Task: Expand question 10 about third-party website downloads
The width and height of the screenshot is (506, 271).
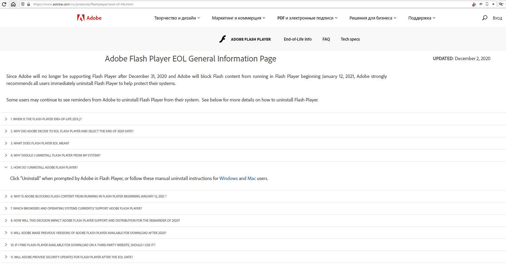Action: pyautogui.click(x=253, y=245)
